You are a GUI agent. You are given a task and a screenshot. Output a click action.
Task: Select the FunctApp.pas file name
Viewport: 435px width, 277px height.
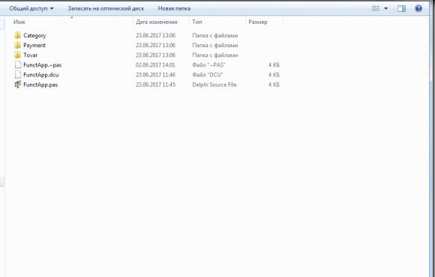click(x=40, y=85)
